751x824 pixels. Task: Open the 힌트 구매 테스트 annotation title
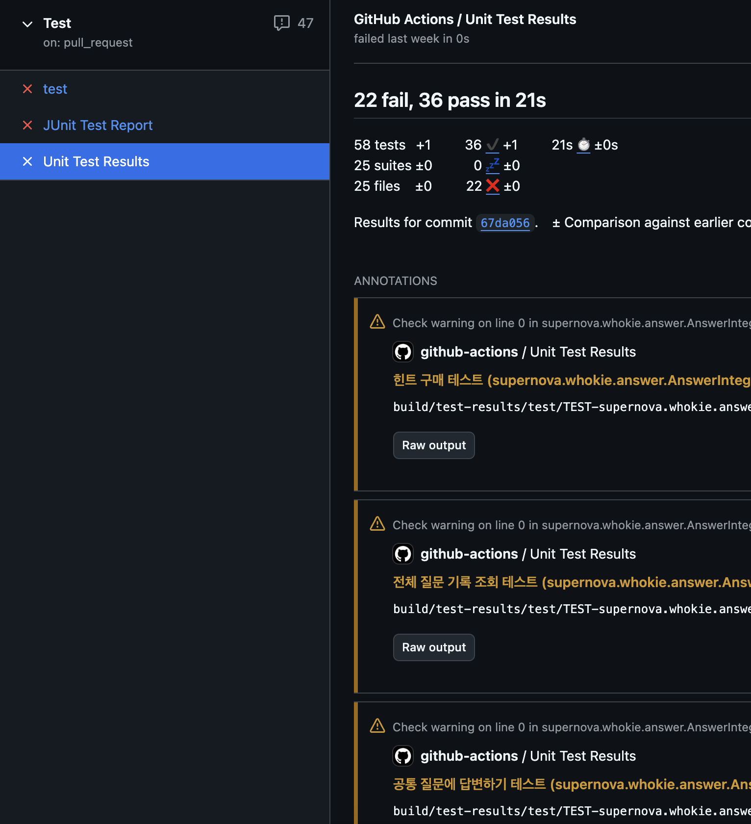(x=572, y=380)
